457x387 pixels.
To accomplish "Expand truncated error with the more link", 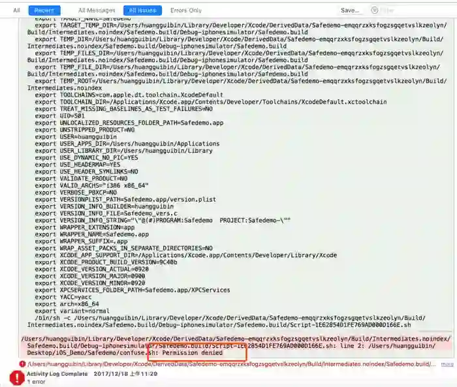I will [447, 364].
